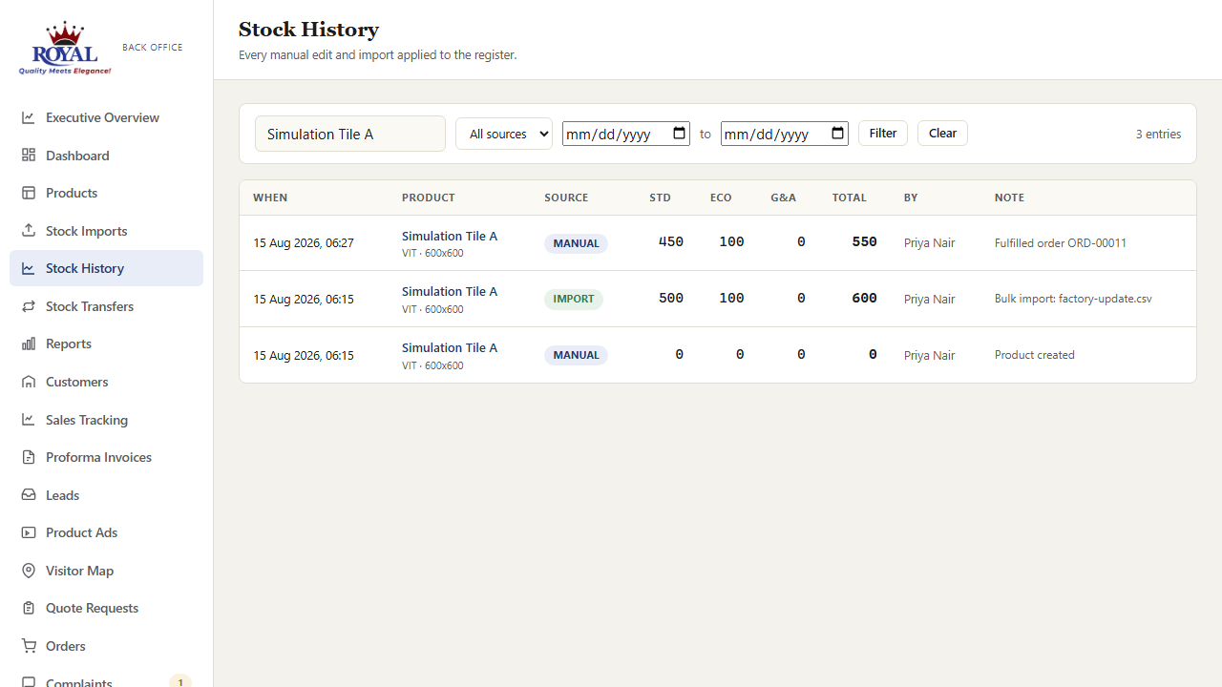This screenshot has height=687, width=1222.
Task: Click the Orders shopping cart icon
Action: 29,646
